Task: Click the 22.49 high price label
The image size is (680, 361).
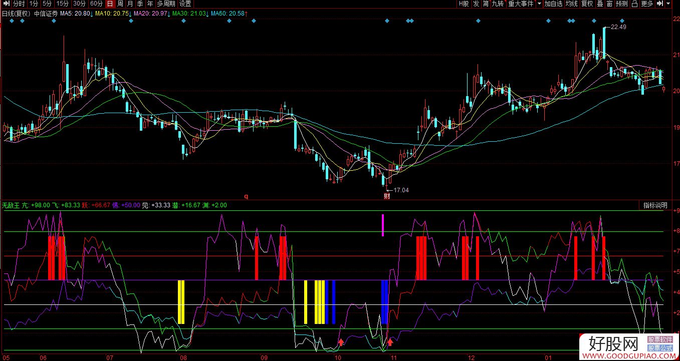Action: point(618,27)
